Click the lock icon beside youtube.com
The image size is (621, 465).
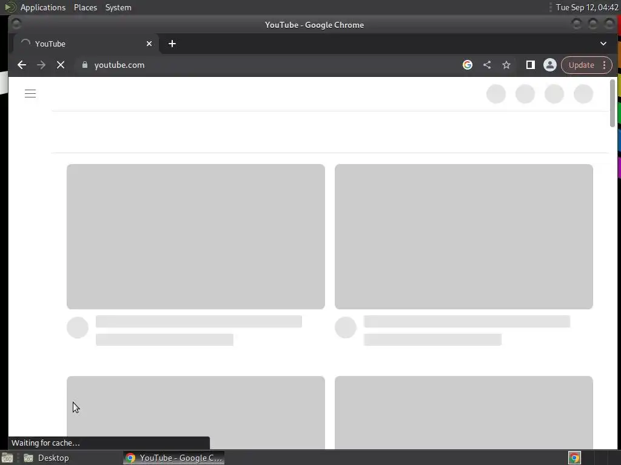click(84, 65)
